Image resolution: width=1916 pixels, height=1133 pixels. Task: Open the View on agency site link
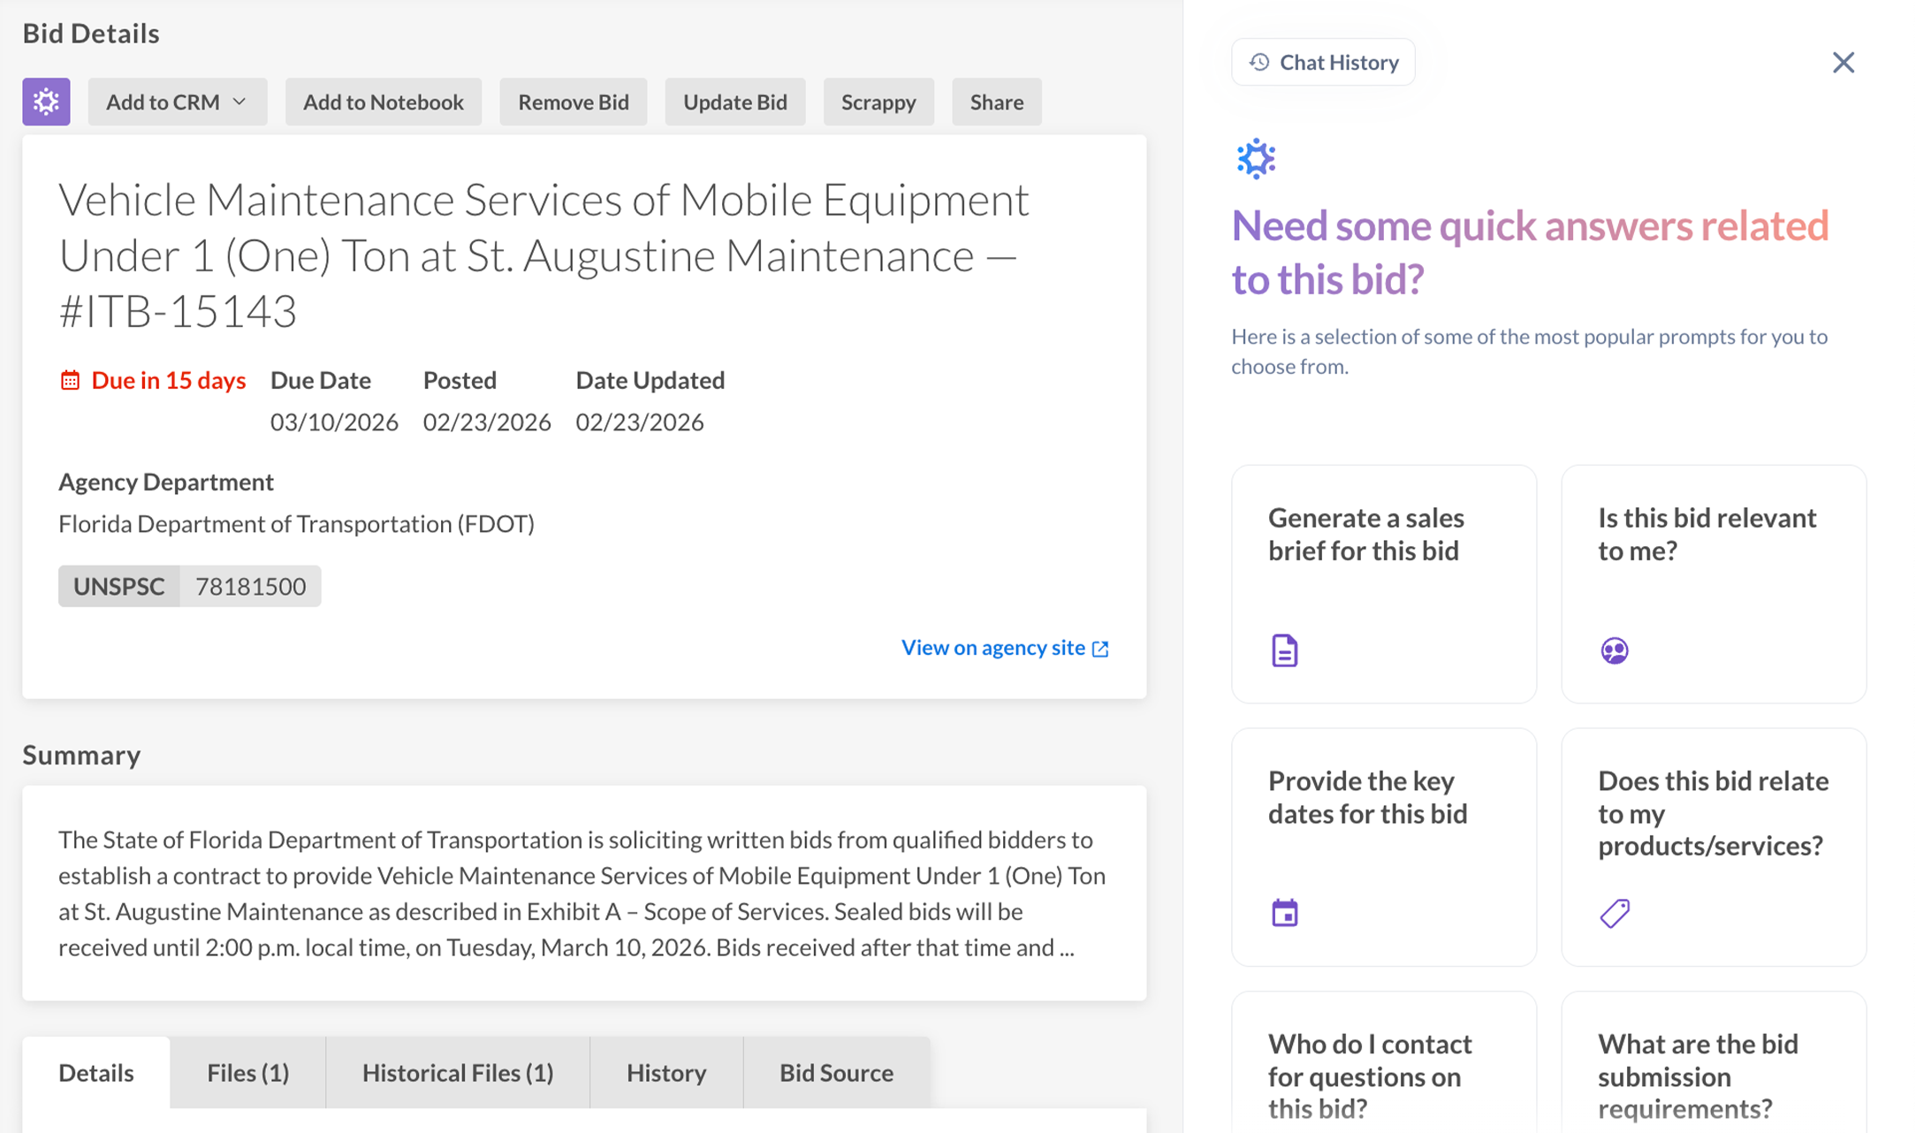[x=992, y=648]
